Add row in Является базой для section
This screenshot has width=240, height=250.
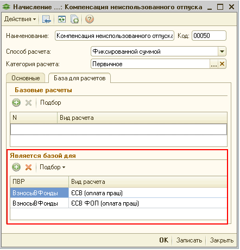[x=16, y=167]
